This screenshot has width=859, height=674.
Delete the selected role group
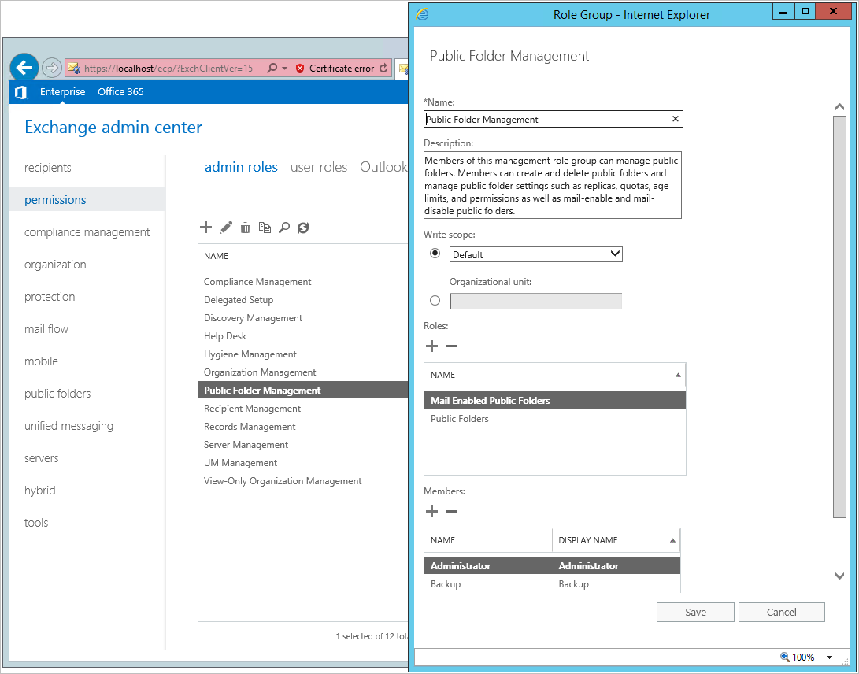pyautogui.click(x=245, y=228)
